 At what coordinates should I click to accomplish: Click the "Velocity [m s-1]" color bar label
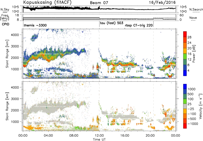click(200, 106)
